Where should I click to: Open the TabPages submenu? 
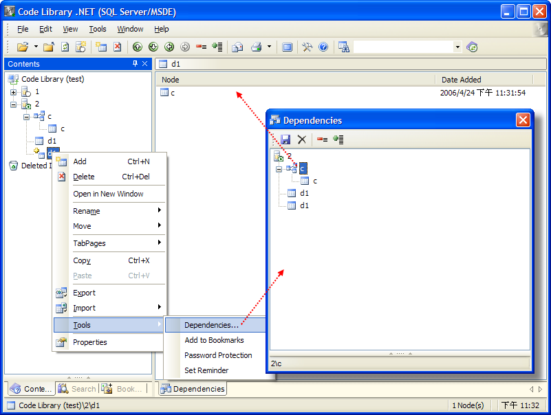109,243
